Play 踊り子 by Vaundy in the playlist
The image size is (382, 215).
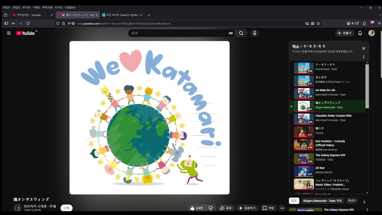327,132
